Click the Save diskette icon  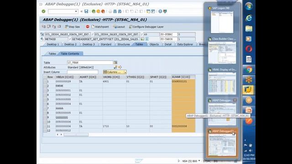pos(86,11)
